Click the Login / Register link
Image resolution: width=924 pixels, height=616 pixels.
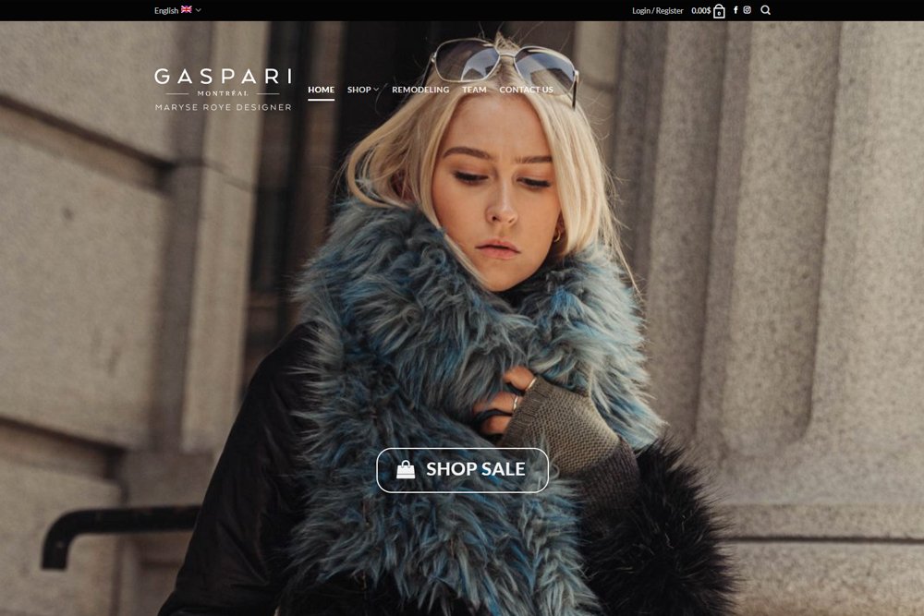(x=657, y=11)
